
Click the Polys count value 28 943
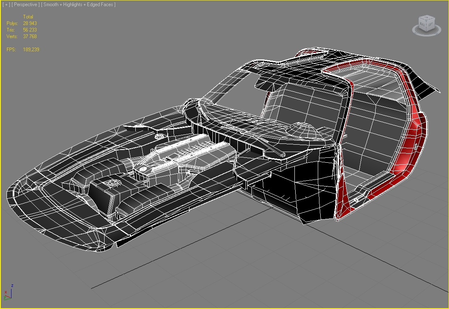(x=30, y=23)
